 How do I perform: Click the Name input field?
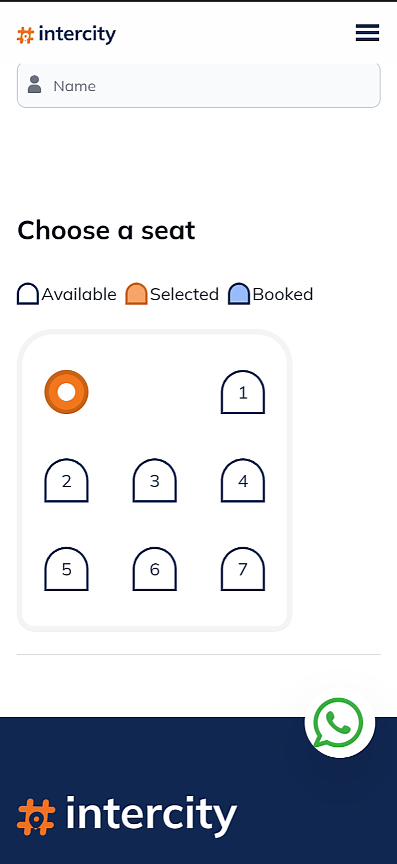coord(210,86)
